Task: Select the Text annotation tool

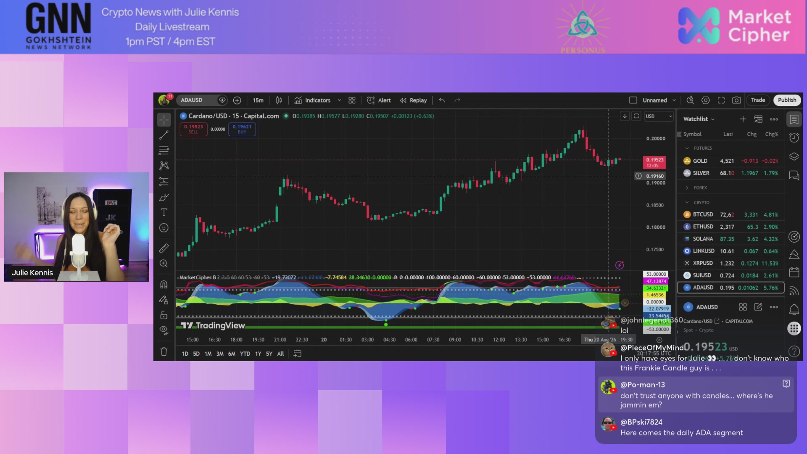Action: tap(164, 212)
